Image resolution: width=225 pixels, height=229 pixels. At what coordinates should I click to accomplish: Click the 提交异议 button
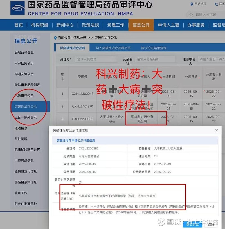(x=192, y=225)
